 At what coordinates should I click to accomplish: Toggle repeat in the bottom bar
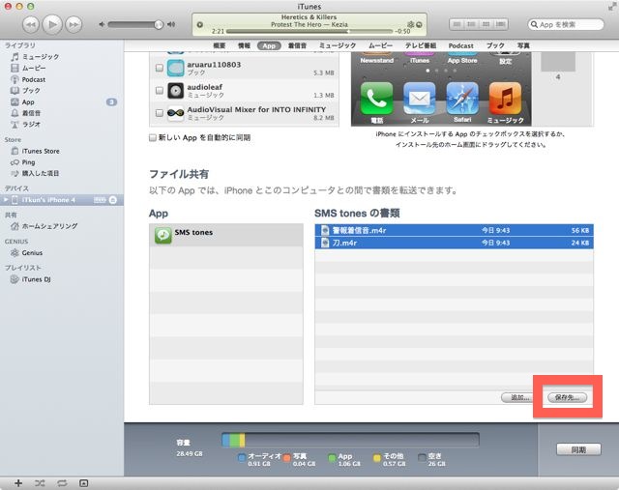click(62, 483)
